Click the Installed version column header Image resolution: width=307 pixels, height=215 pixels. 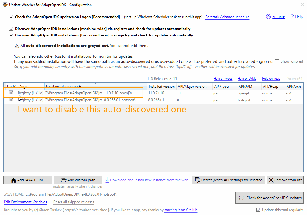pyautogui.click(x=161, y=86)
